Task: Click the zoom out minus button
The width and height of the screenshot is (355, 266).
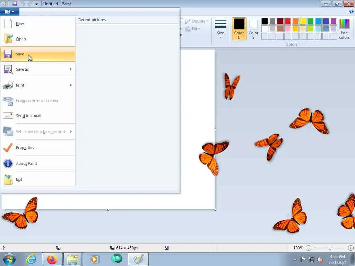Action: click(308, 248)
